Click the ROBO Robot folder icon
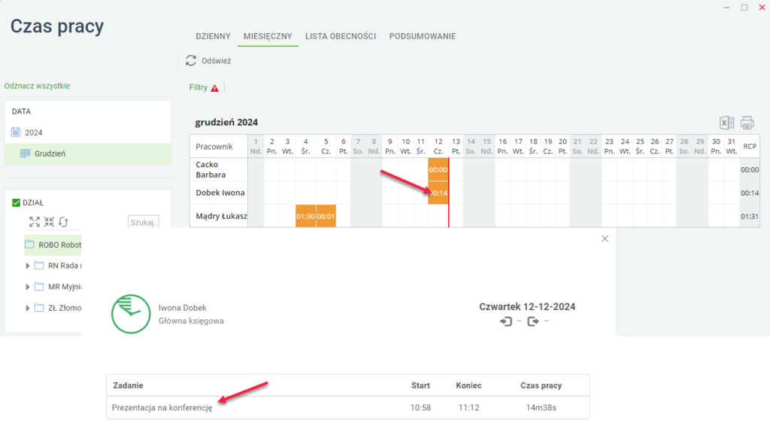The image size is (770, 429). 29,245
